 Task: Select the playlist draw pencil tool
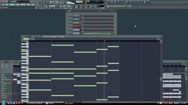pos(4,62)
